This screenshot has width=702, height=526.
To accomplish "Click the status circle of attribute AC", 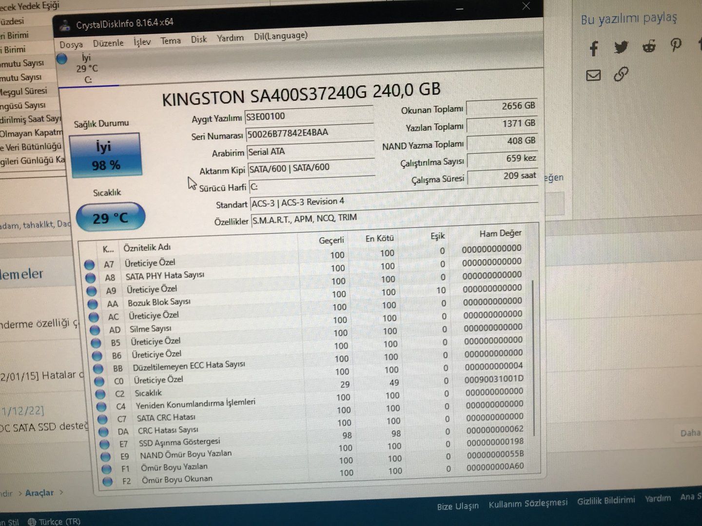I will (x=94, y=317).
